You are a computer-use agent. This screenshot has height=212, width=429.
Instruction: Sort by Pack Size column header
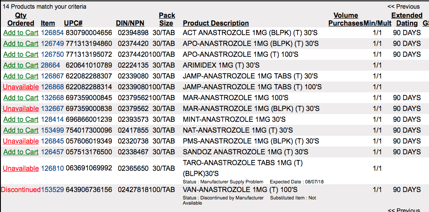166,20
